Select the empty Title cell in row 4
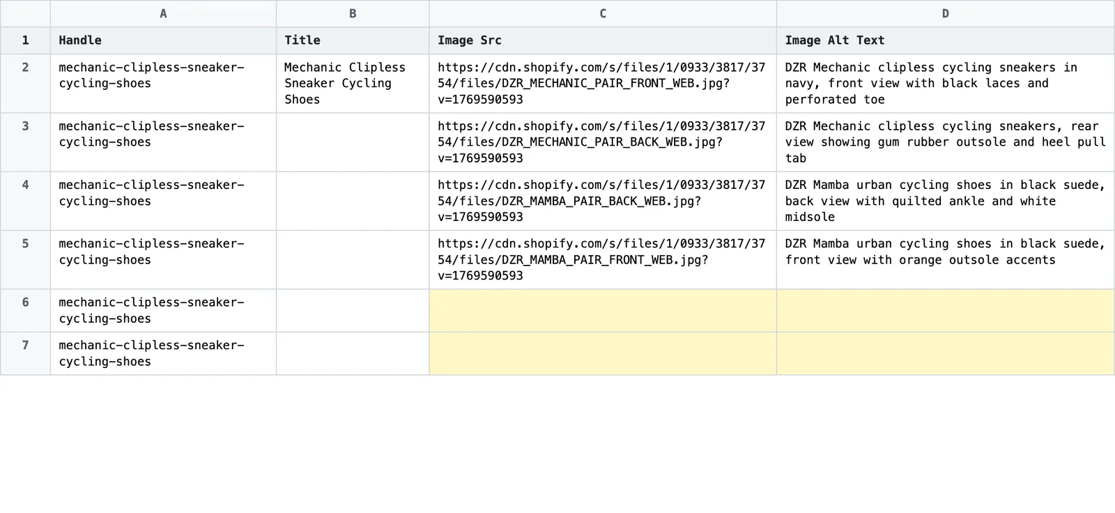1115x513 pixels. (353, 201)
